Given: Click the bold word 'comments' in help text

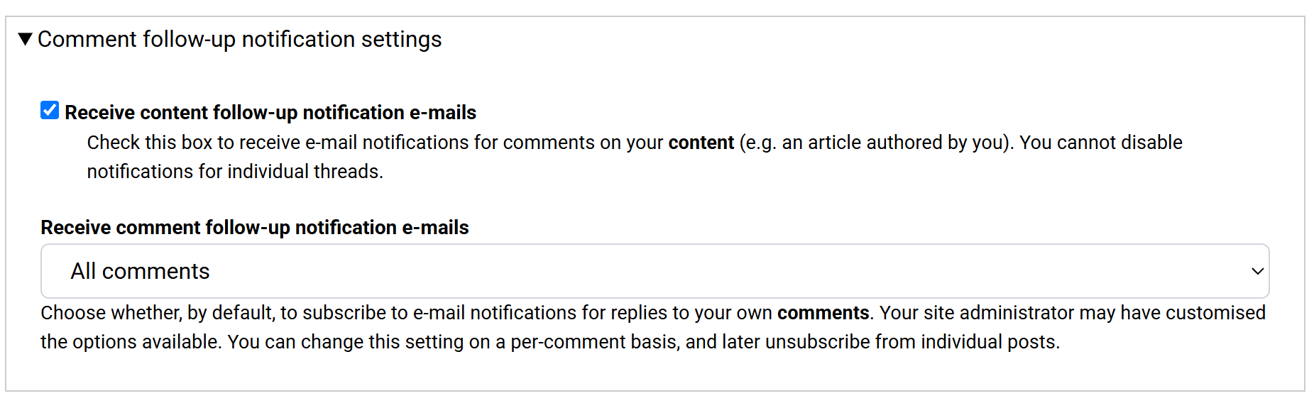Looking at the screenshot, I should click(x=823, y=313).
